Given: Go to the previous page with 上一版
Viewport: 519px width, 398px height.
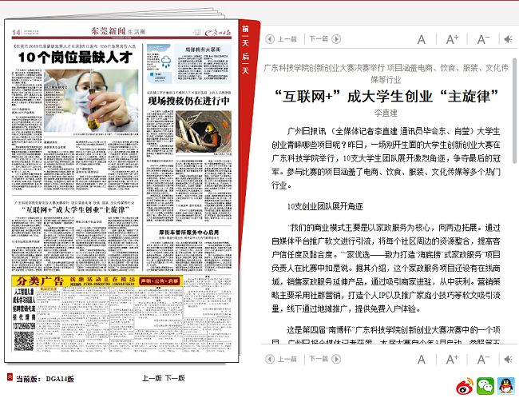Looking at the screenshot, I should (x=152, y=378).
